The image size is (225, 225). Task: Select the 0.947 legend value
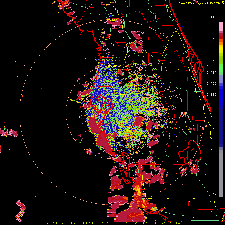212,39
